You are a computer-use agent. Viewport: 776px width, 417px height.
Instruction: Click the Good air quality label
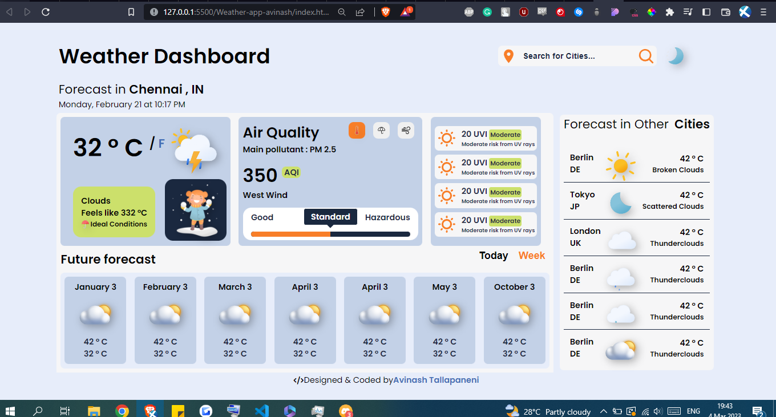(262, 217)
